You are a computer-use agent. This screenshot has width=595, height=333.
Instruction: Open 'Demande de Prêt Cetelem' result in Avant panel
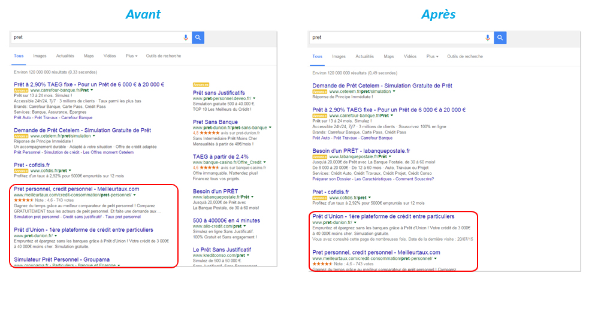coord(82,130)
